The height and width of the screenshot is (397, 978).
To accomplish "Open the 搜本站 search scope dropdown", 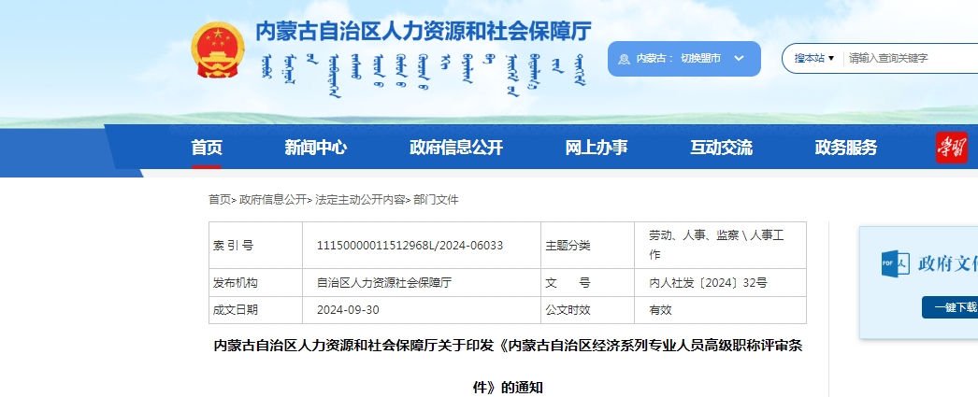I will pyautogui.click(x=814, y=58).
